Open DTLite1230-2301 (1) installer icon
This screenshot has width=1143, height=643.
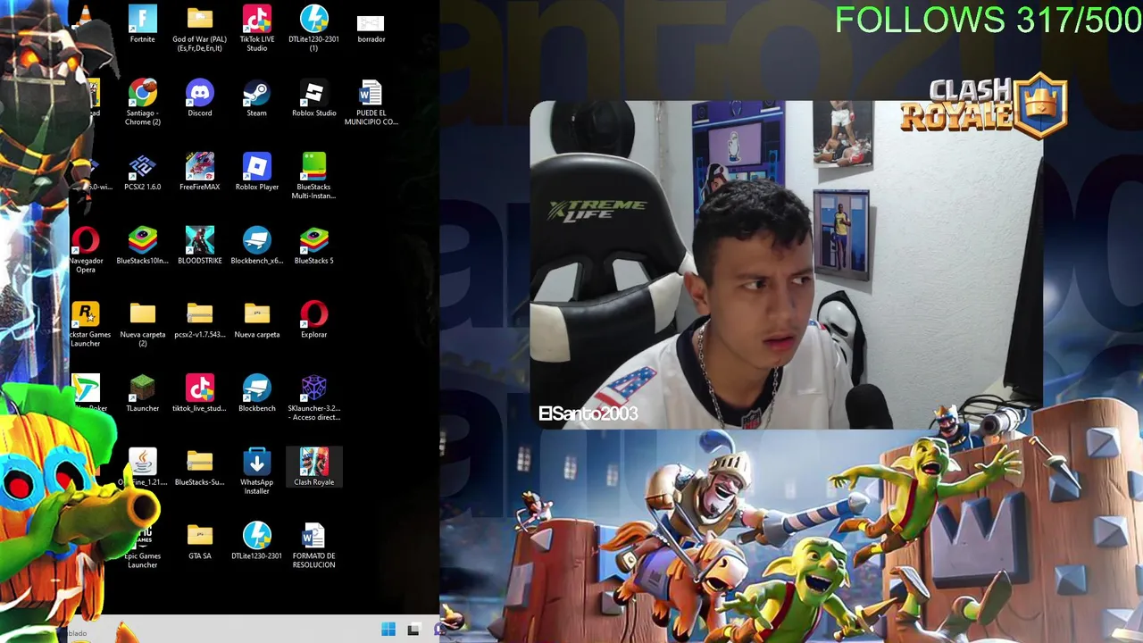pyautogui.click(x=314, y=29)
